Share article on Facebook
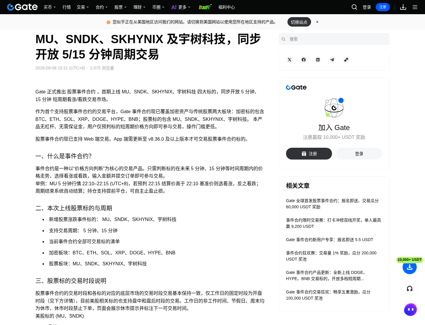Image resolution: width=425 pixels, height=325 pixels. point(304,60)
